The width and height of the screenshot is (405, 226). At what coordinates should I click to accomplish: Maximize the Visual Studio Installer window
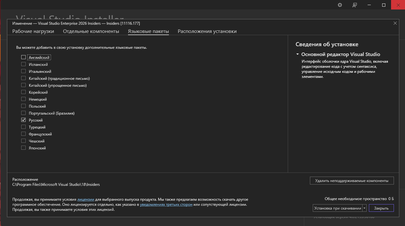[x=384, y=5]
